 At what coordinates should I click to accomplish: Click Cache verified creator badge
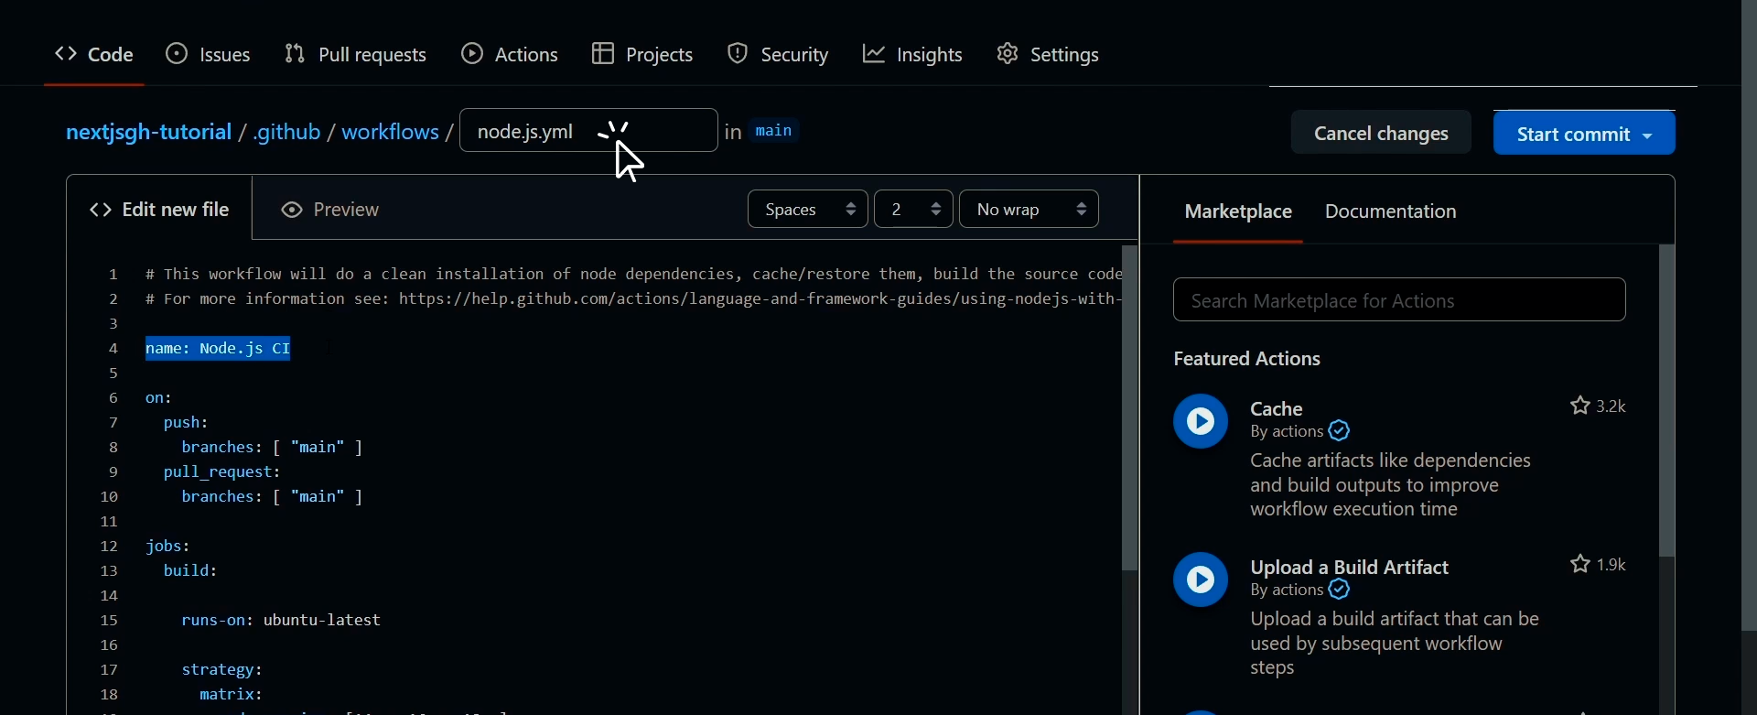(x=1340, y=431)
